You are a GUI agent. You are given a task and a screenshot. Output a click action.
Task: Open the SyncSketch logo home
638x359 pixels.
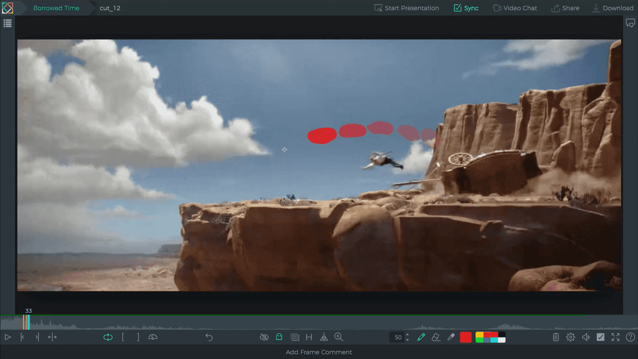[x=7, y=8]
